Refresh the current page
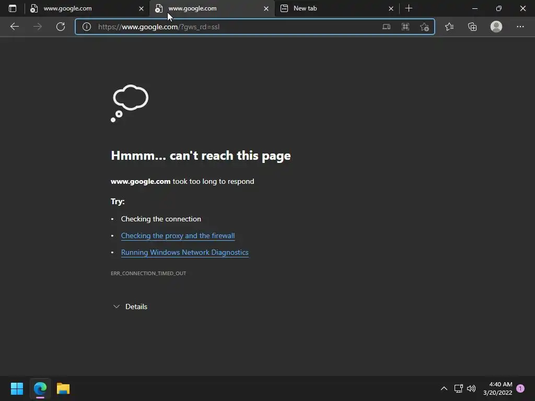This screenshot has width=535, height=401. click(61, 27)
